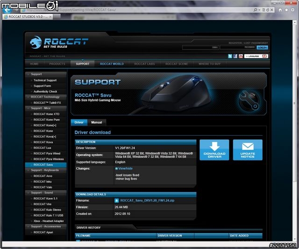Switch to the Manual tab
The width and height of the screenshot is (299, 249).
[97, 123]
